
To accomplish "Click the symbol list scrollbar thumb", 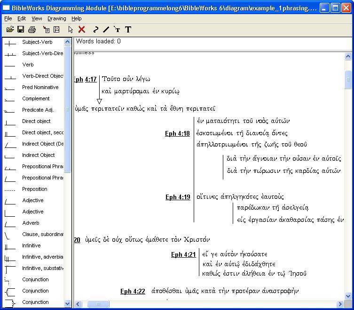I will point(67,109).
